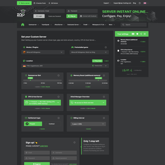Click the Ping-check button

point(97,61)
